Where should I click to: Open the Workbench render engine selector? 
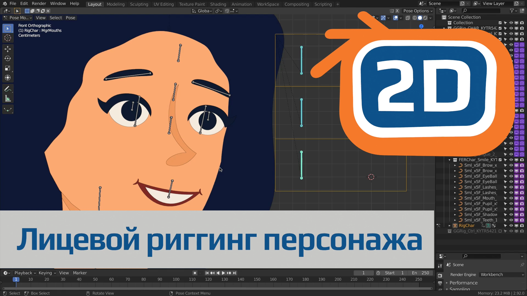501,274
